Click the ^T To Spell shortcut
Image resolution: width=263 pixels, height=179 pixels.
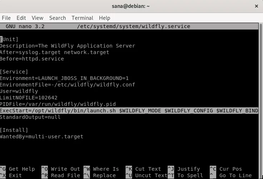click(185, 175)
